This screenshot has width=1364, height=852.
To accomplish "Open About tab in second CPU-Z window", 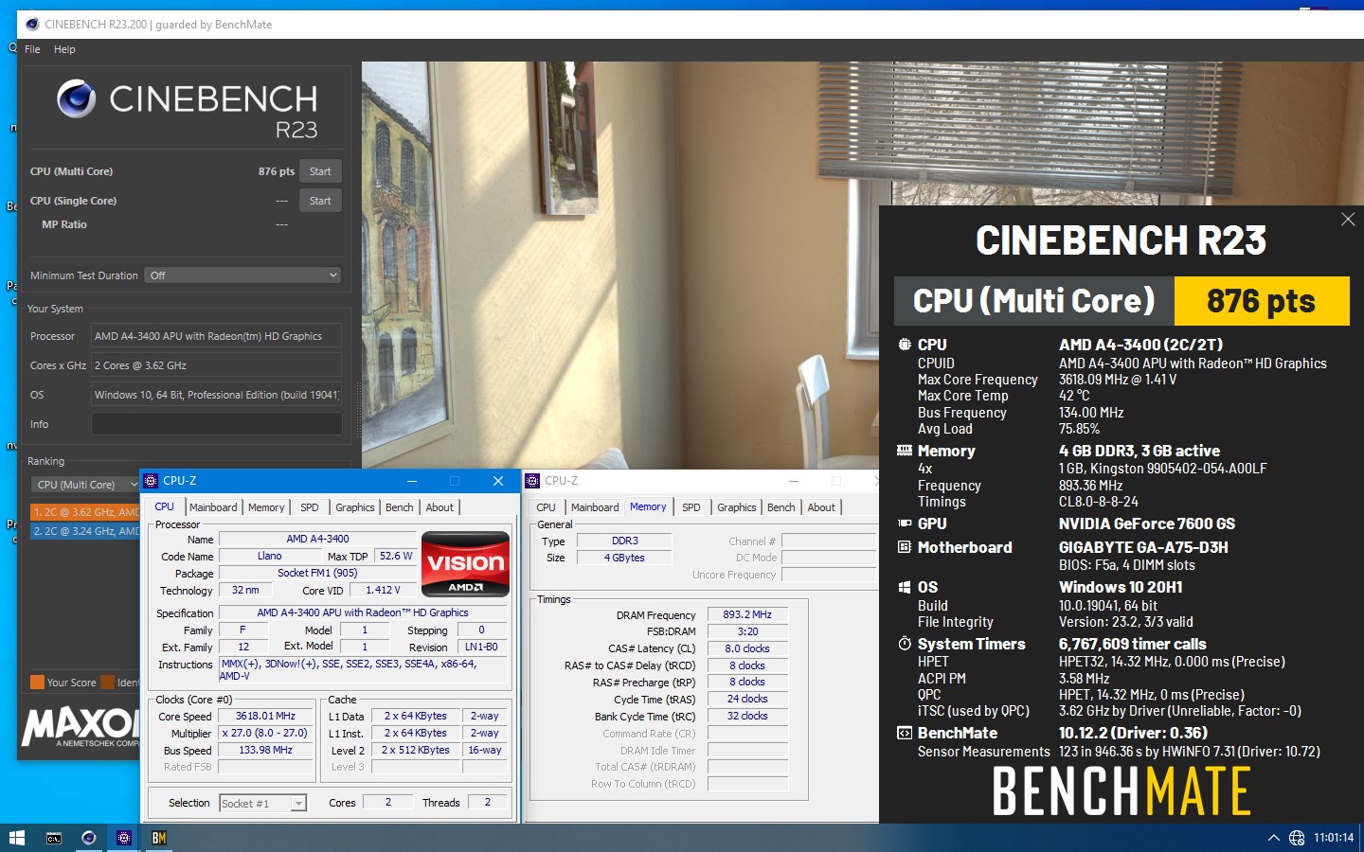I will click(821, 507).
